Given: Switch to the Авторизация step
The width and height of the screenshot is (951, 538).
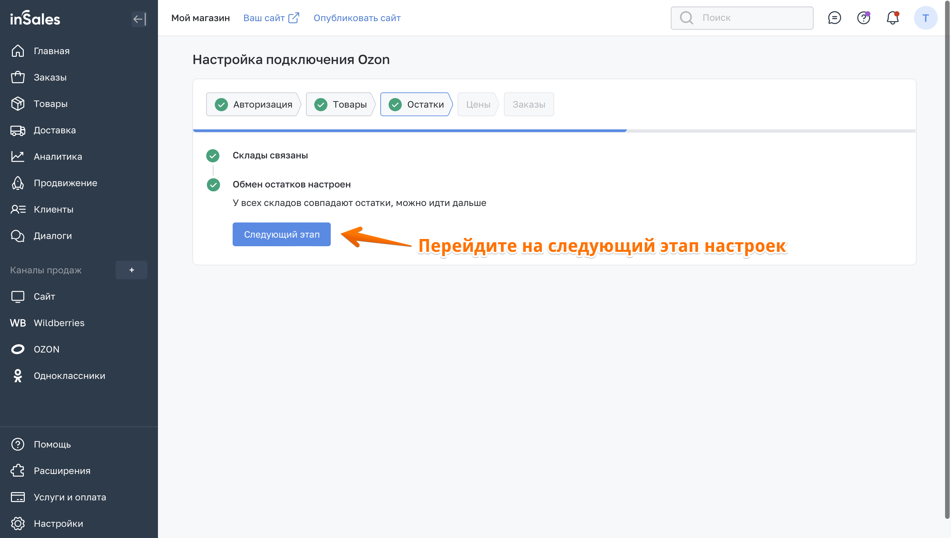Looking at the screenshot, I should 253,105.
